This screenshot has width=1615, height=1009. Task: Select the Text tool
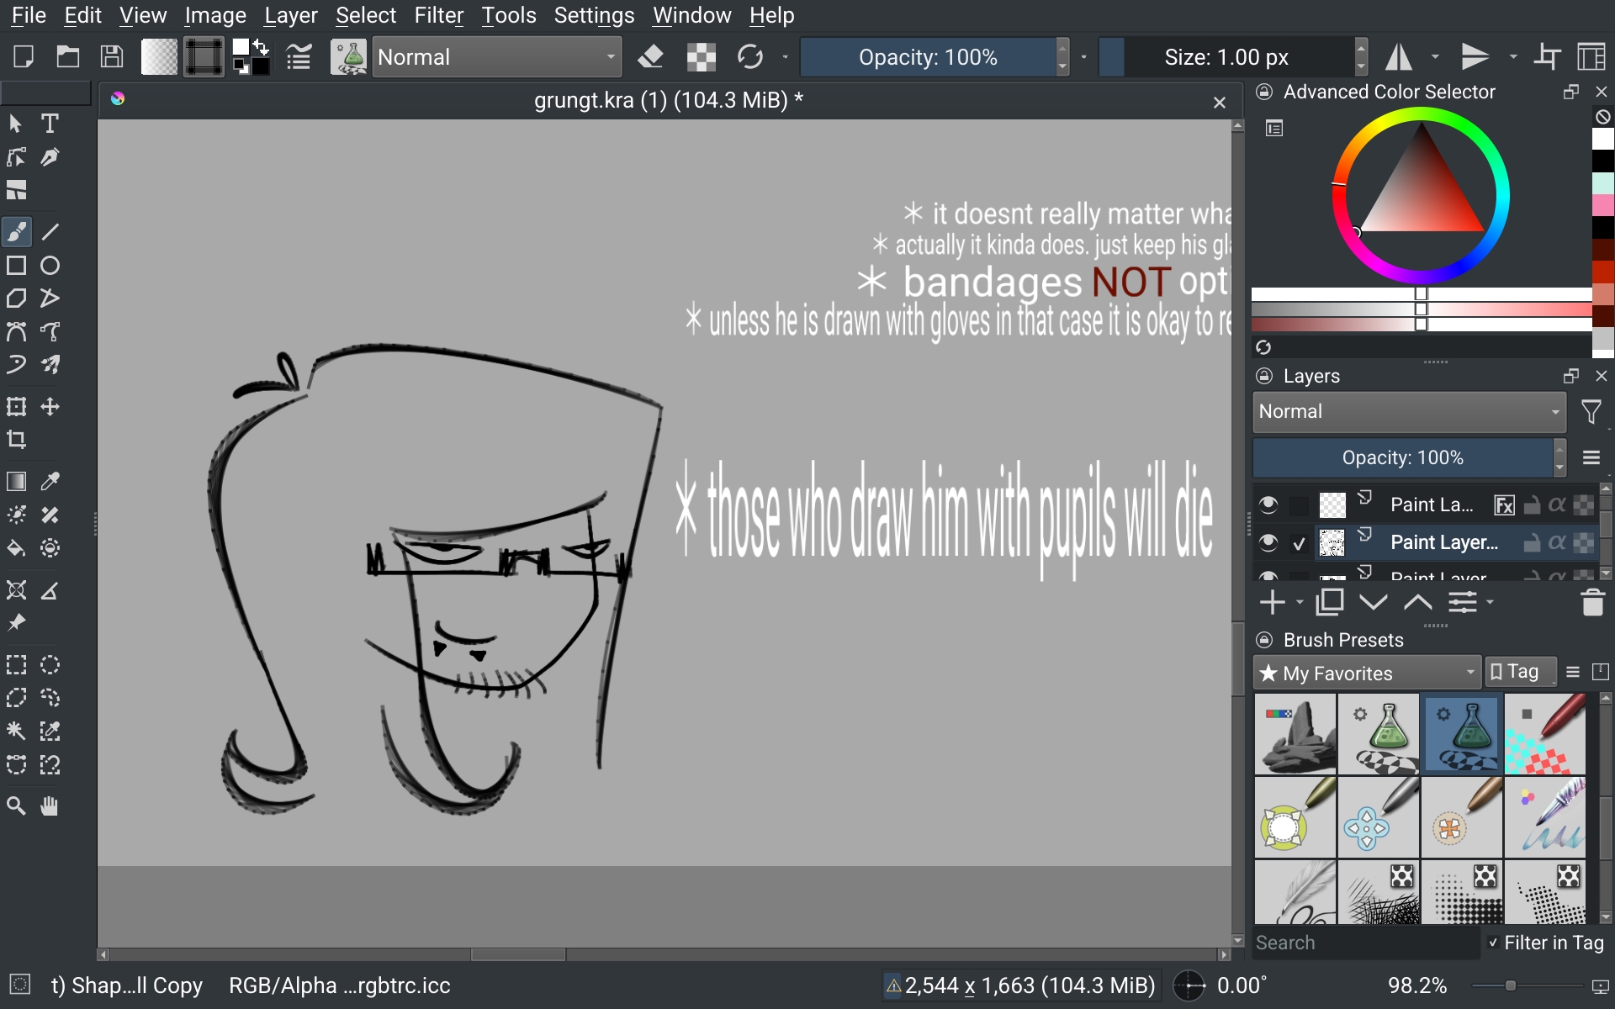[50, 124]
